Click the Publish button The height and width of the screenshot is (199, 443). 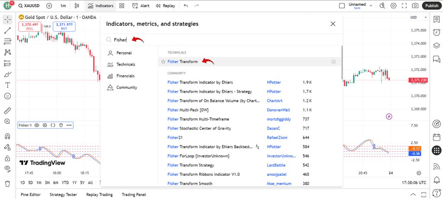pos(431,6)
